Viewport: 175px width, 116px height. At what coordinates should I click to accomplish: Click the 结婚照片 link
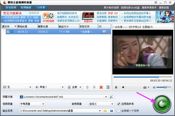pyautogui.click(x=62, y=17)
